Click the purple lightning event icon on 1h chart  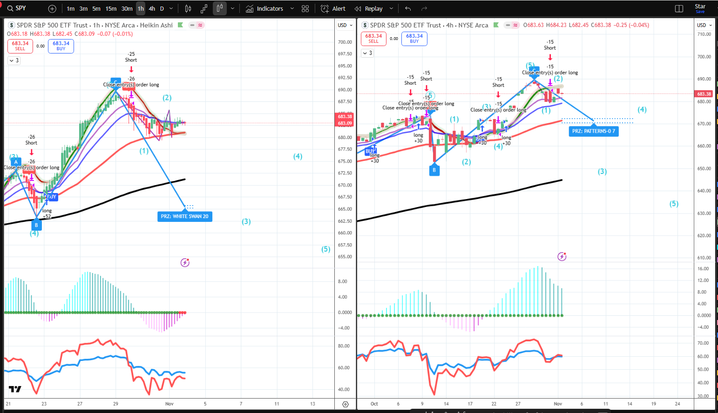click(x=185, y=263)
